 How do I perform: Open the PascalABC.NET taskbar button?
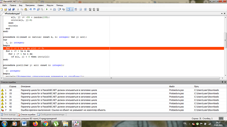[x=76, y=124]
